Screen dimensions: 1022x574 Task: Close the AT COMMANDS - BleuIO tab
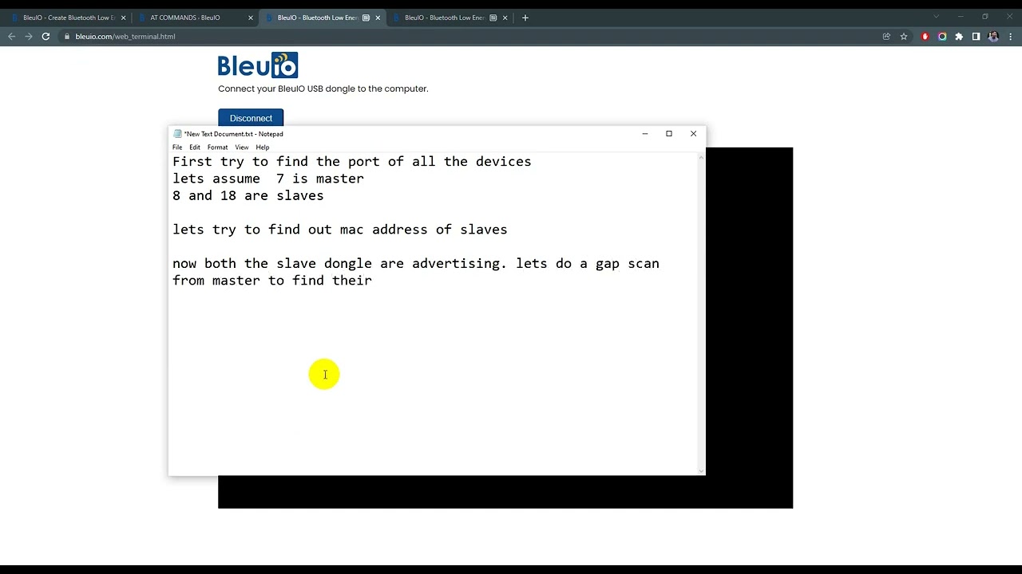[251, 18]
